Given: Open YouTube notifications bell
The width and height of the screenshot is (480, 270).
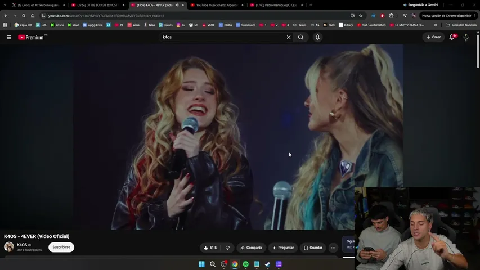Looking at the screenshot, I should (452, 37).
